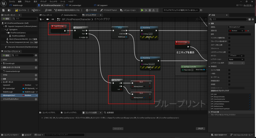Open the Boolean variable type dropdown
Image resolution: width=256 pixels, height=138 pixels.
point(236,31)
